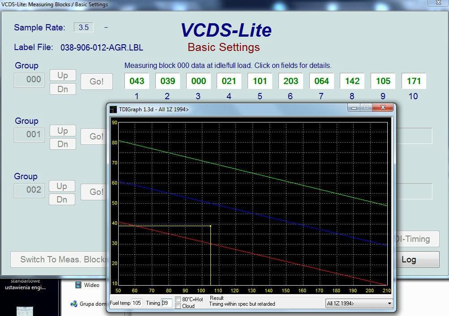
Task: Open the Wideo library icon
Action: [x=78, y=285]
